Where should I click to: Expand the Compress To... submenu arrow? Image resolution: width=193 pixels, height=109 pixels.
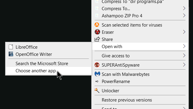pyautogui.click(x=184, y=8)
